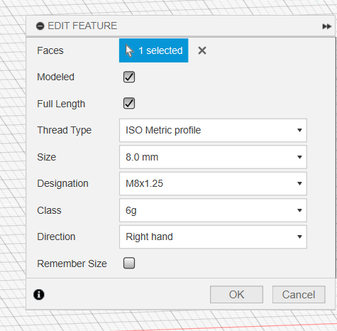
Task: Open the Class dropdown showing 6g
Action: 213,210
